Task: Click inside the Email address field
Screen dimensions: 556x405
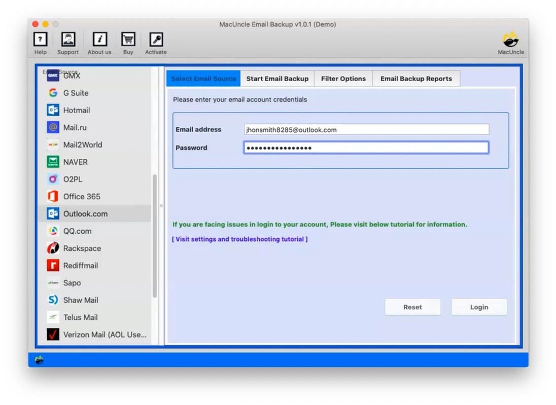Action: coord(365,130)
